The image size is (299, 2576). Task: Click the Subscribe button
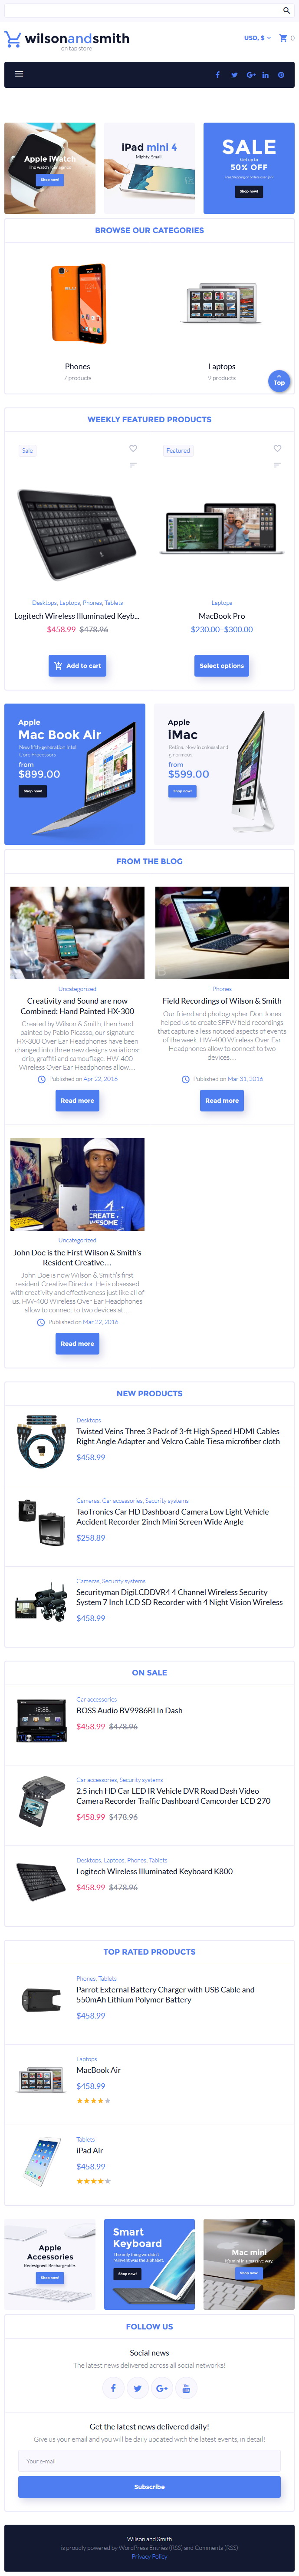[149, 2486]
